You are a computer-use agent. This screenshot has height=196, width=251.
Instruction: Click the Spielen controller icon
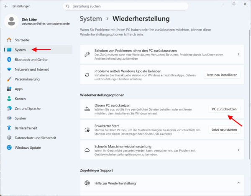click(9, 118)
